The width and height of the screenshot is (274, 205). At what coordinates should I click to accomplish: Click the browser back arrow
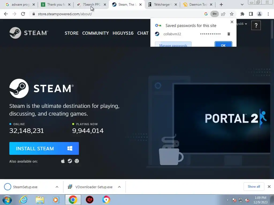[x=6, y=14]
